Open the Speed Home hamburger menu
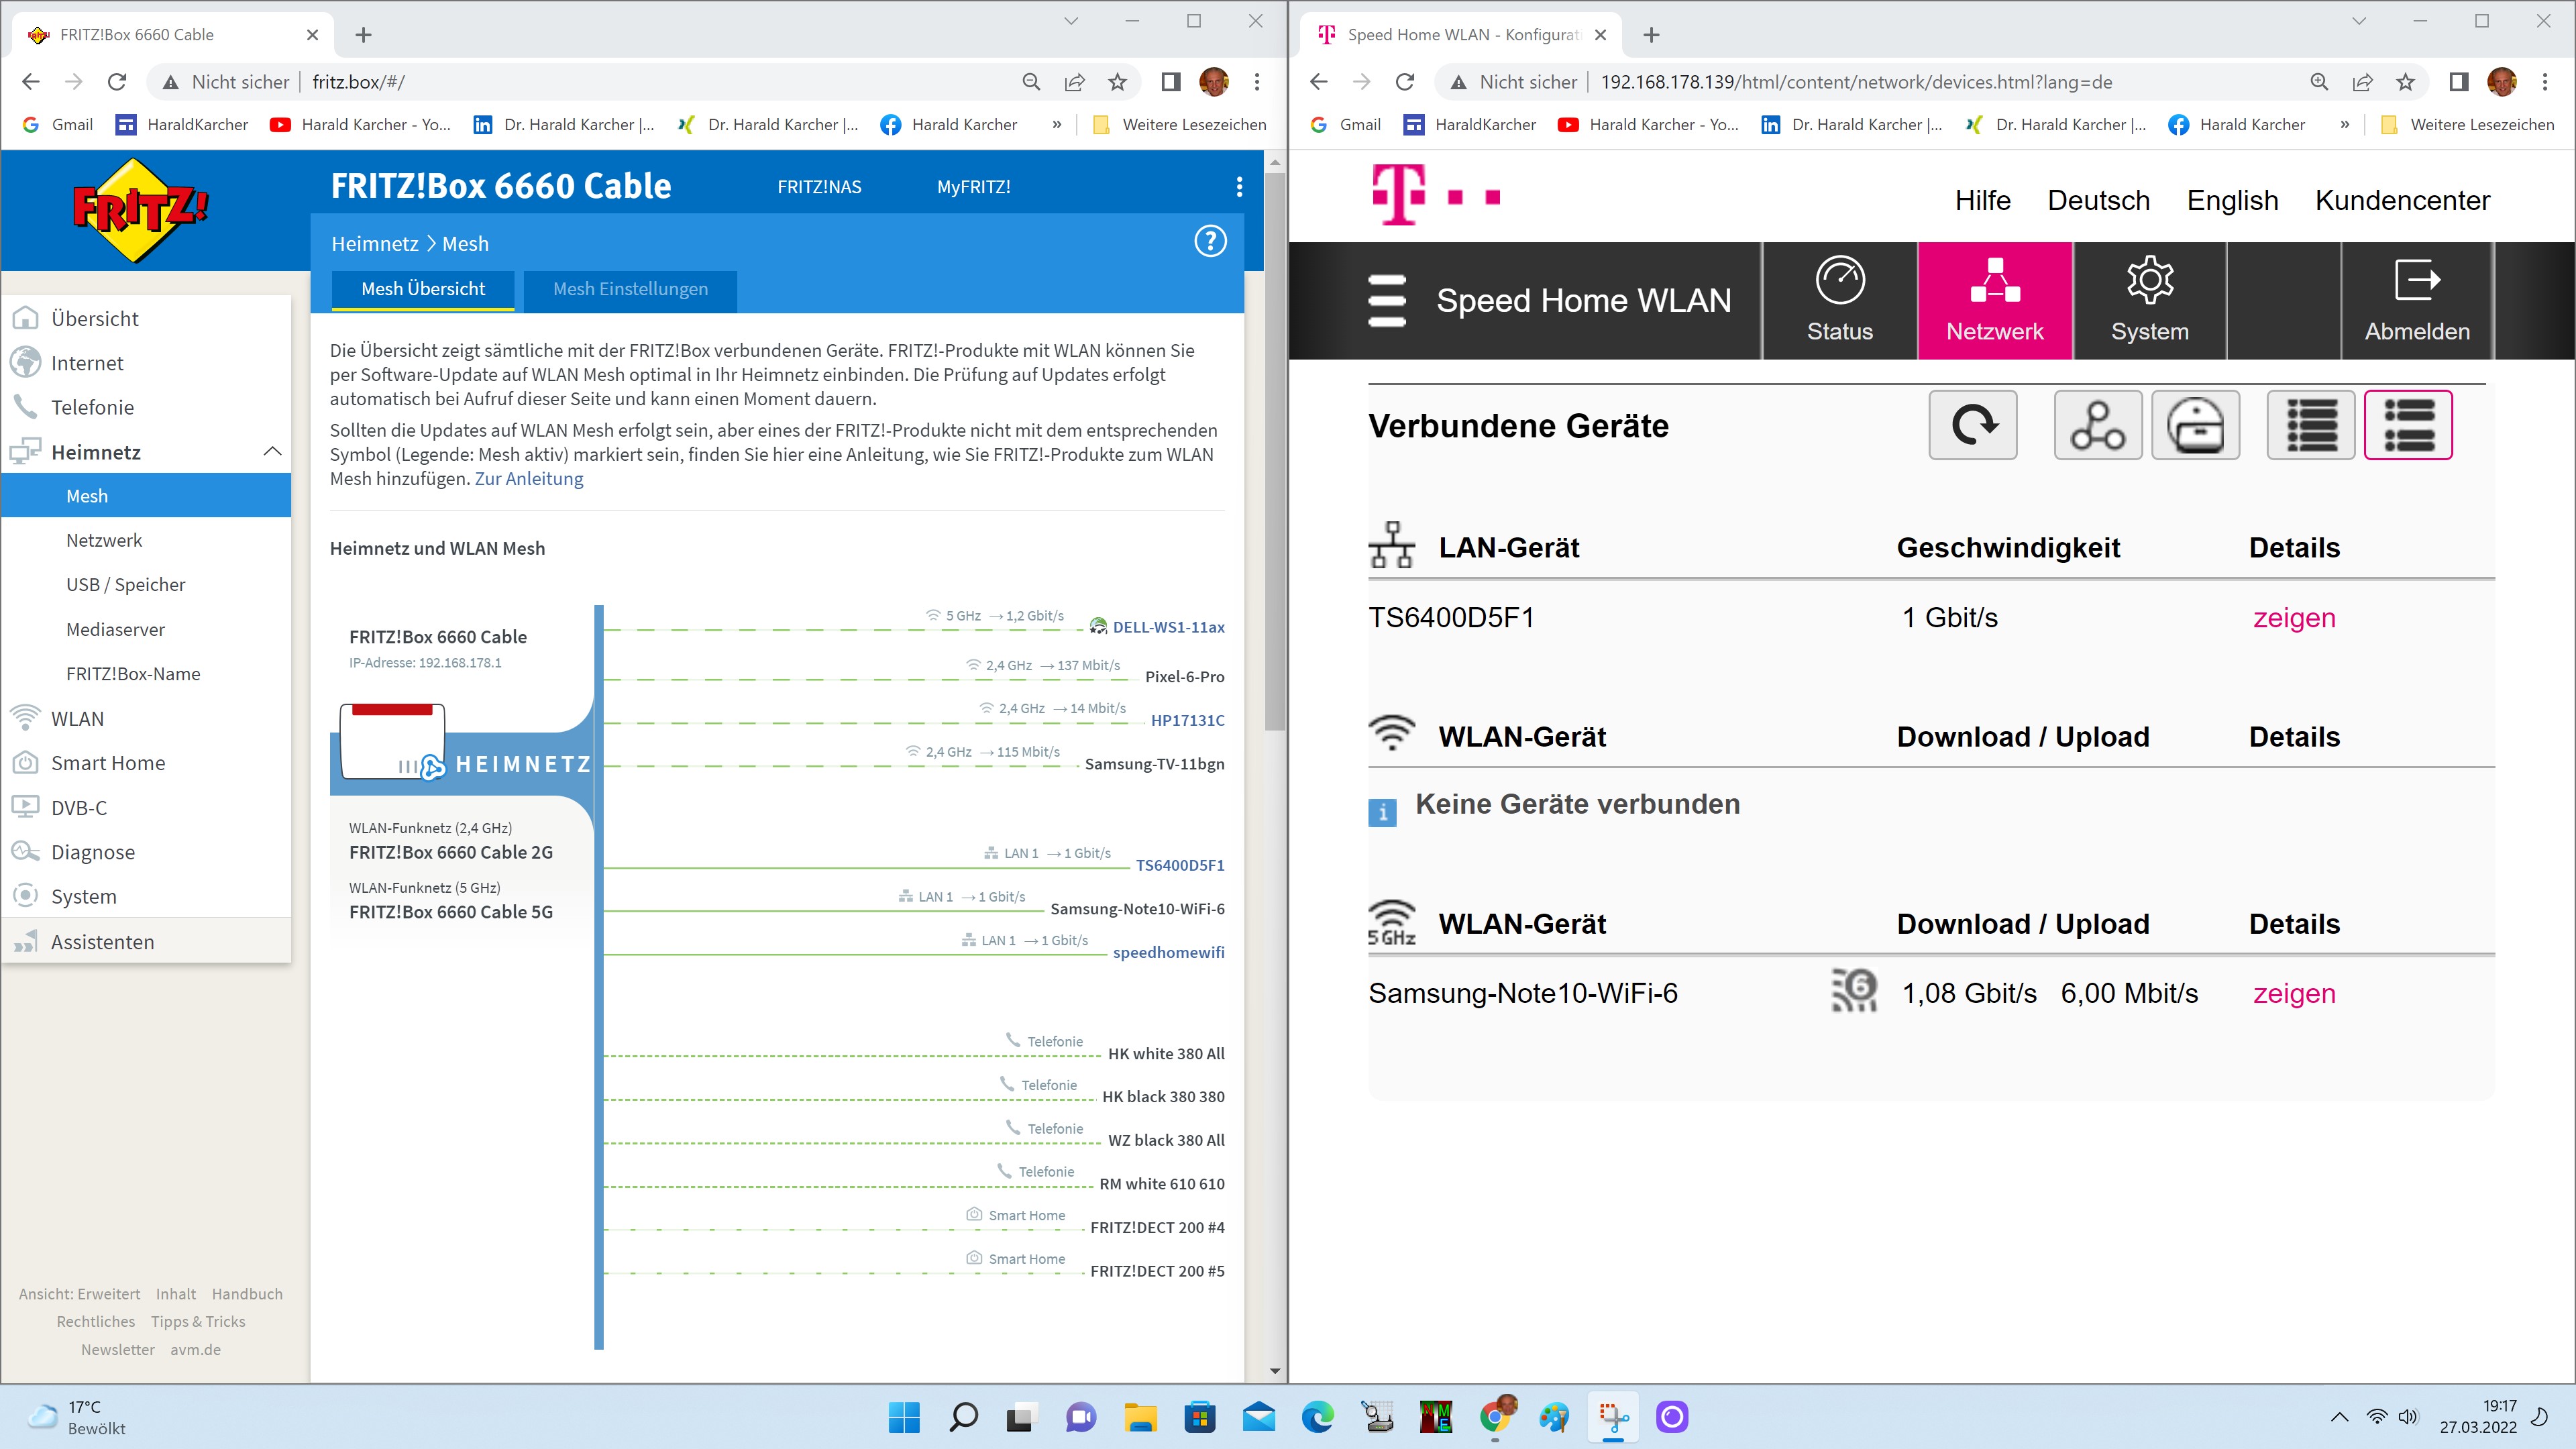This screenshot has width=2576, height=1449. 1386,300
